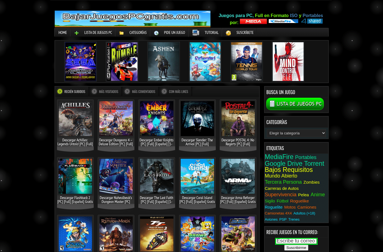383x252 pixels.
Task: Expand the Elegir la categoría dropdown
Action: [x=296, y=133]
